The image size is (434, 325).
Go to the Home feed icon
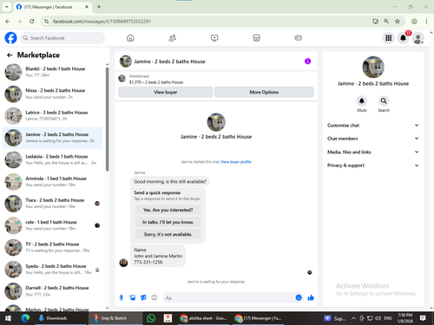(130, 38)
